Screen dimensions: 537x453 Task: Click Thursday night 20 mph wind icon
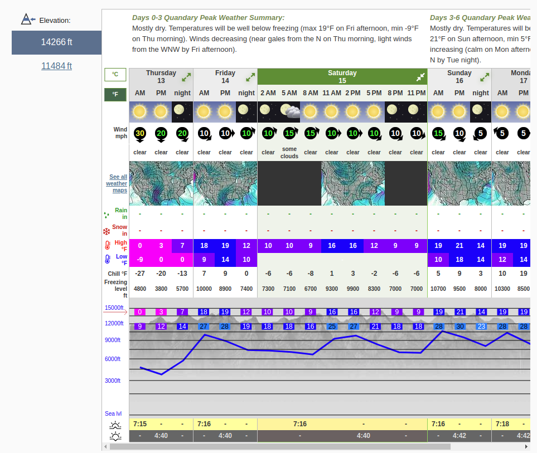182,134
